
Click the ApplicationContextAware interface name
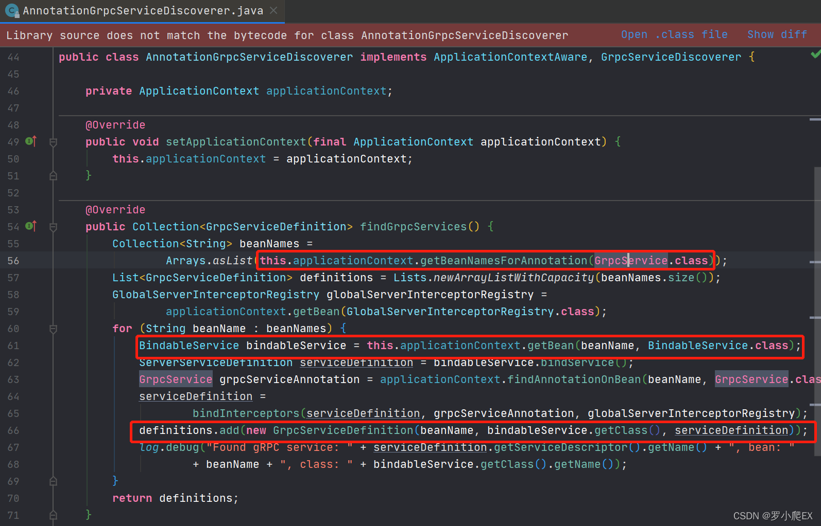point(510,57)
